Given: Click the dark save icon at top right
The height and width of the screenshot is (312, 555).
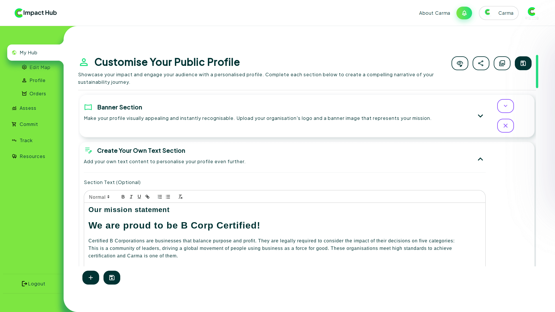Looking at the screenshot, I should point(523,63).
